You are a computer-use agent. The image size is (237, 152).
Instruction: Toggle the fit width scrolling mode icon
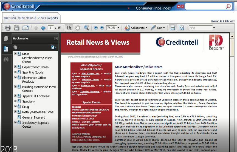point(173,28)
